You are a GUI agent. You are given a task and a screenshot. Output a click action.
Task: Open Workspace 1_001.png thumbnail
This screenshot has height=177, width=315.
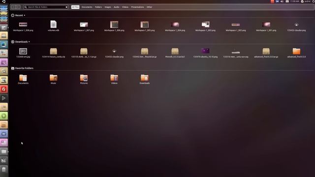[266, 25]
